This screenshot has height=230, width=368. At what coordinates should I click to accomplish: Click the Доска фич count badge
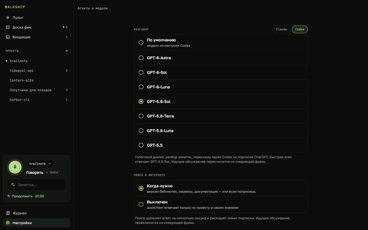(65, 27)
